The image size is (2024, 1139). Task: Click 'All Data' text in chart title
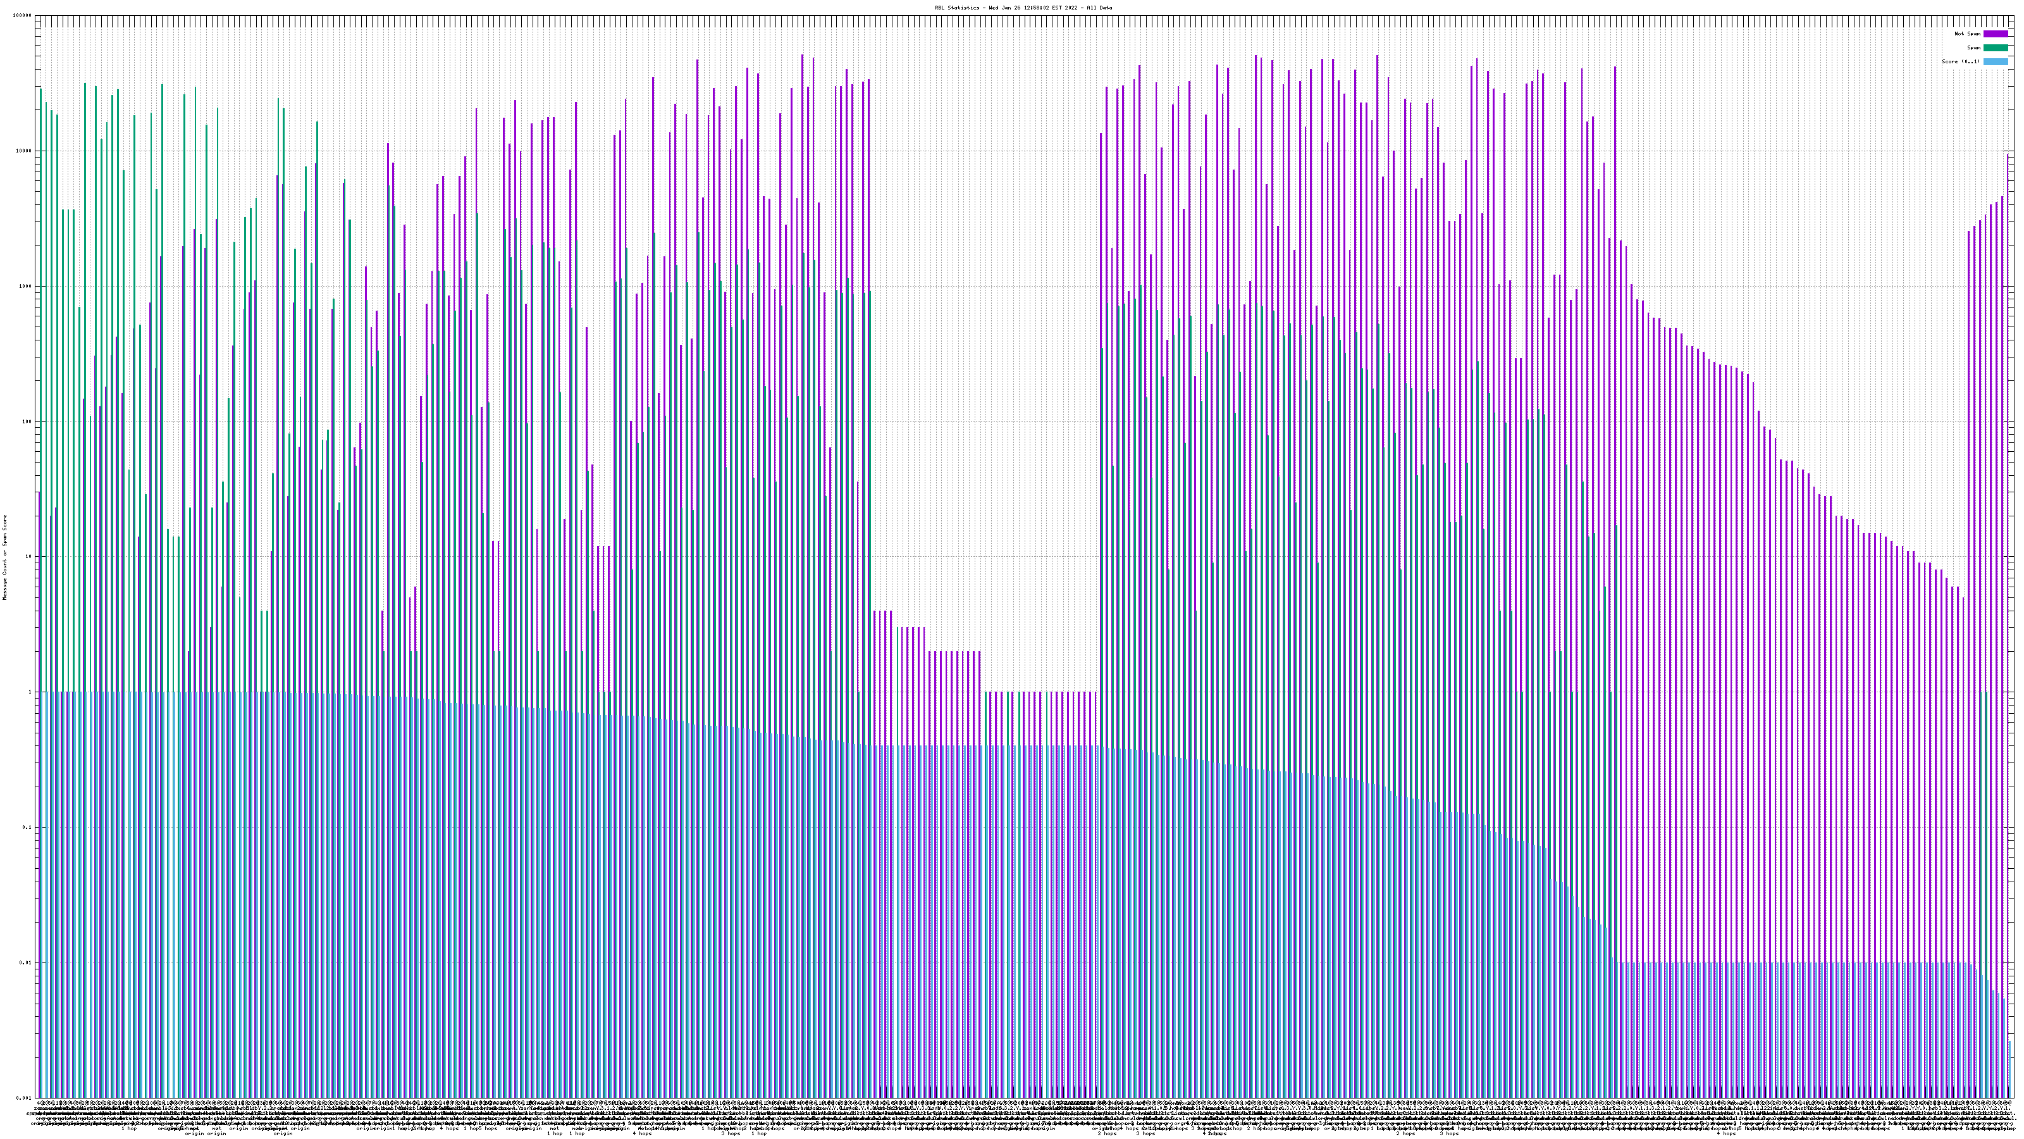tap(1099, 8)
